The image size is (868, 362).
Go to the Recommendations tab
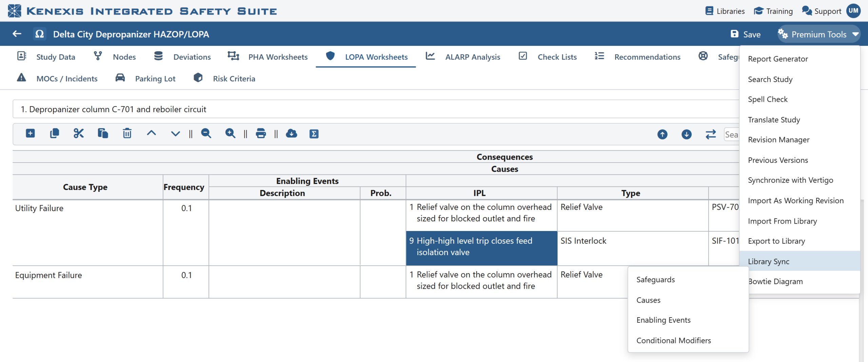tap(637, 57)
